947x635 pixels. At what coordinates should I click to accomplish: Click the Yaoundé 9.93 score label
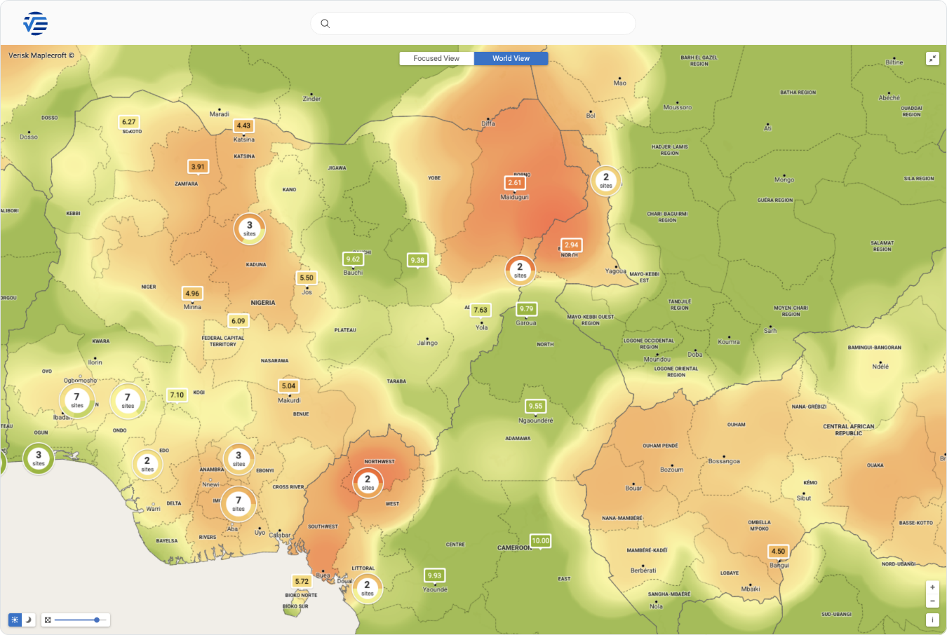coord(434,575)
